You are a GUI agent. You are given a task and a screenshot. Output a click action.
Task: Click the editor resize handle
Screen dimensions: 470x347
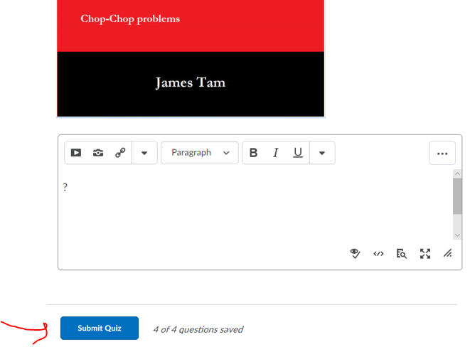(x=447, y=253)
